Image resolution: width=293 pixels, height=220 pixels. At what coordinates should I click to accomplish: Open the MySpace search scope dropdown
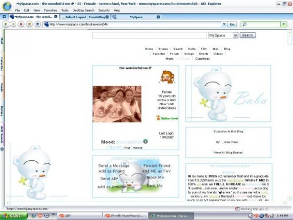tap(235, 35)
